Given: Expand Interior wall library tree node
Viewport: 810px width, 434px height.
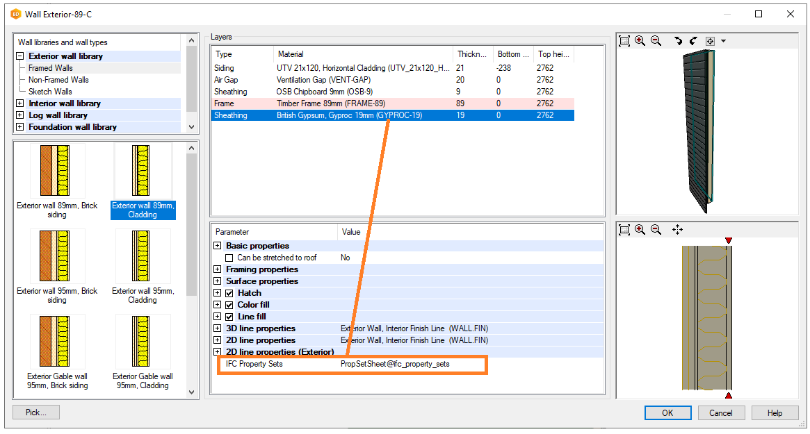Looking at the screenshot, I should point(20,103).
